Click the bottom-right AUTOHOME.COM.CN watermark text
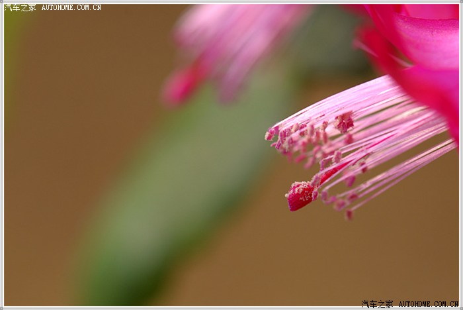The width and height of the screenshot is (463, 310). (429, 304)
